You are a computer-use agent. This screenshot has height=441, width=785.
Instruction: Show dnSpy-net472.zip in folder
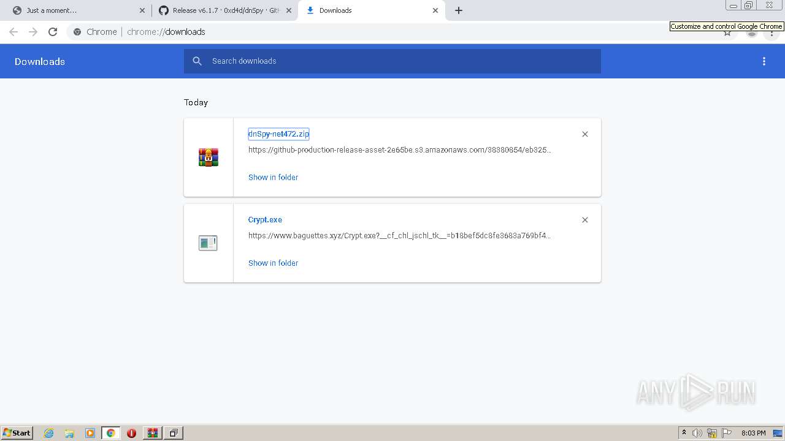[273, 178]
